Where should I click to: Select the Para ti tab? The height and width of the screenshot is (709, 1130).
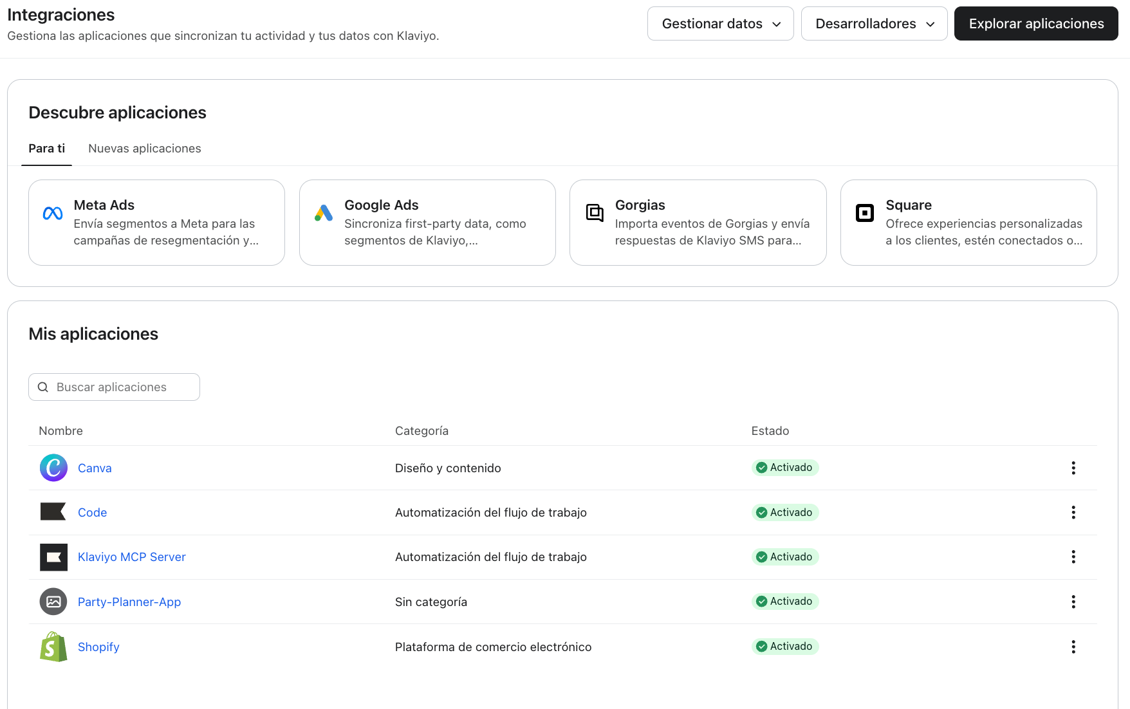click(x=47, y=149)
